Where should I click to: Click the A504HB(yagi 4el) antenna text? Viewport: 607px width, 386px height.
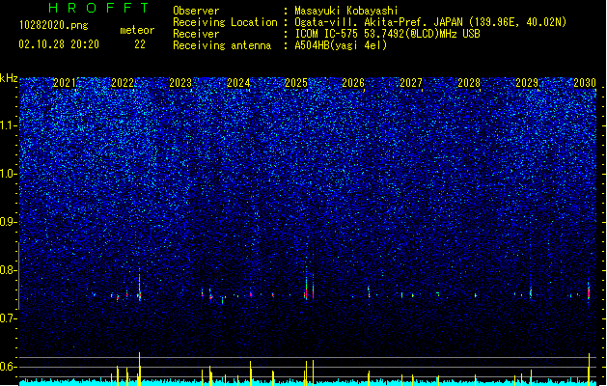pyautogui.click(x=341, y=45)
